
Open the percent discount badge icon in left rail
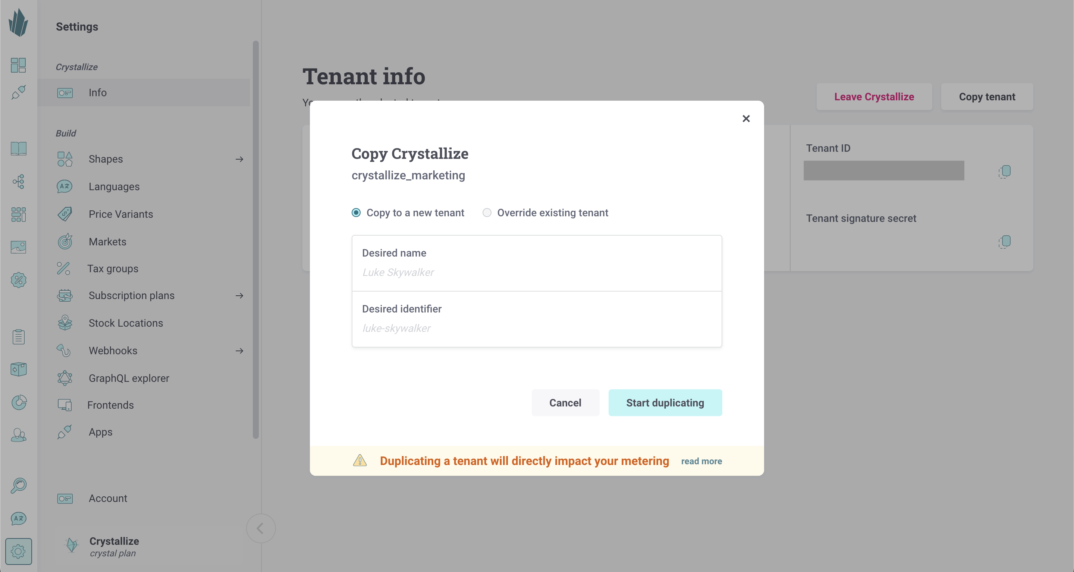click(x=18, y=280)
